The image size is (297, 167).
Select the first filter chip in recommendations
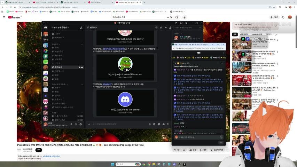(x=235, y=34)
